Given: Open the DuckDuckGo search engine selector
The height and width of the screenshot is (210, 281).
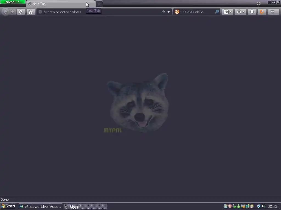Looking at the screenshot, I should 178,12.
